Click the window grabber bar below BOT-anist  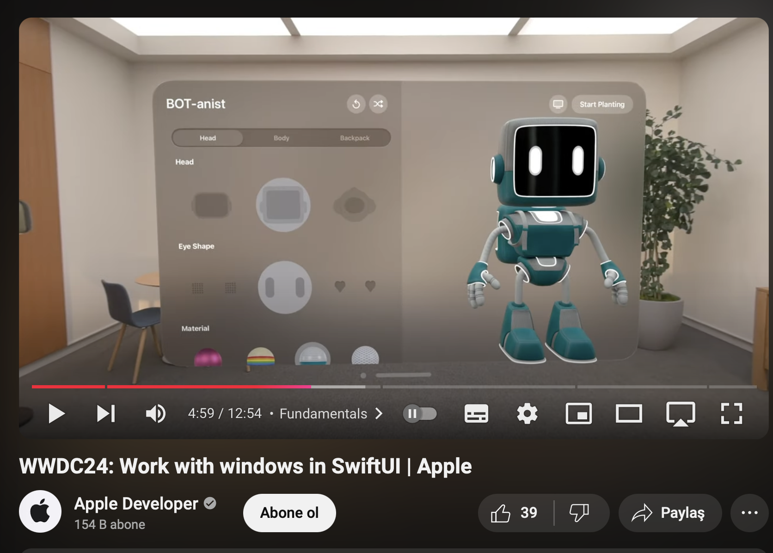(x=403, y=375)
